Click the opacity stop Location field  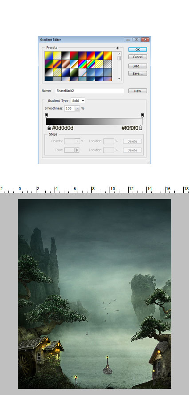pos(109,141)
